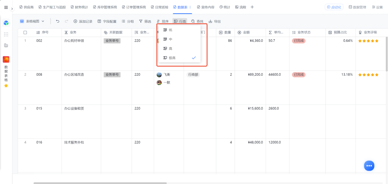The width and height of the screenshot is (388, 184).
Task: Select row height 极高
Action: pyautogui.click(x=180, y=58)
